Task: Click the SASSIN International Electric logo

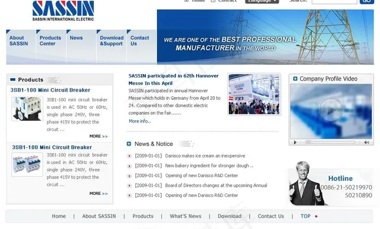Action: (x=63, y=11)
